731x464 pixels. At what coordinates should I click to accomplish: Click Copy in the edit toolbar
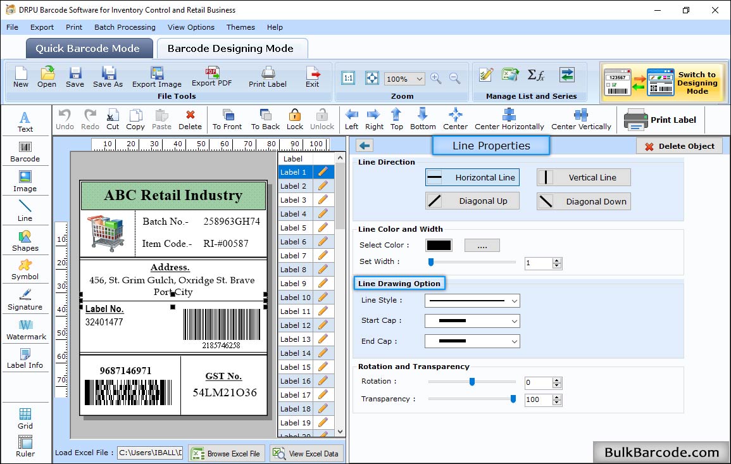[135, 120]
